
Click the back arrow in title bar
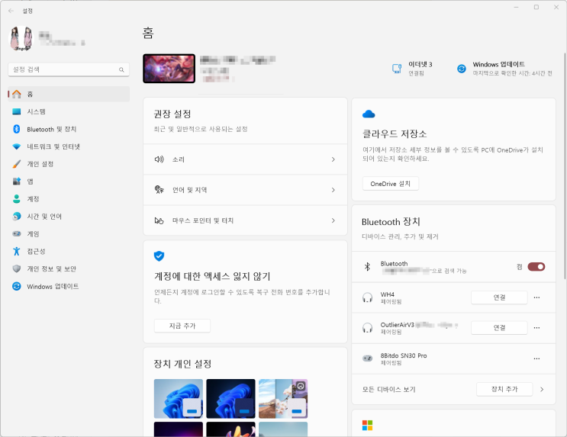[11, 11]
